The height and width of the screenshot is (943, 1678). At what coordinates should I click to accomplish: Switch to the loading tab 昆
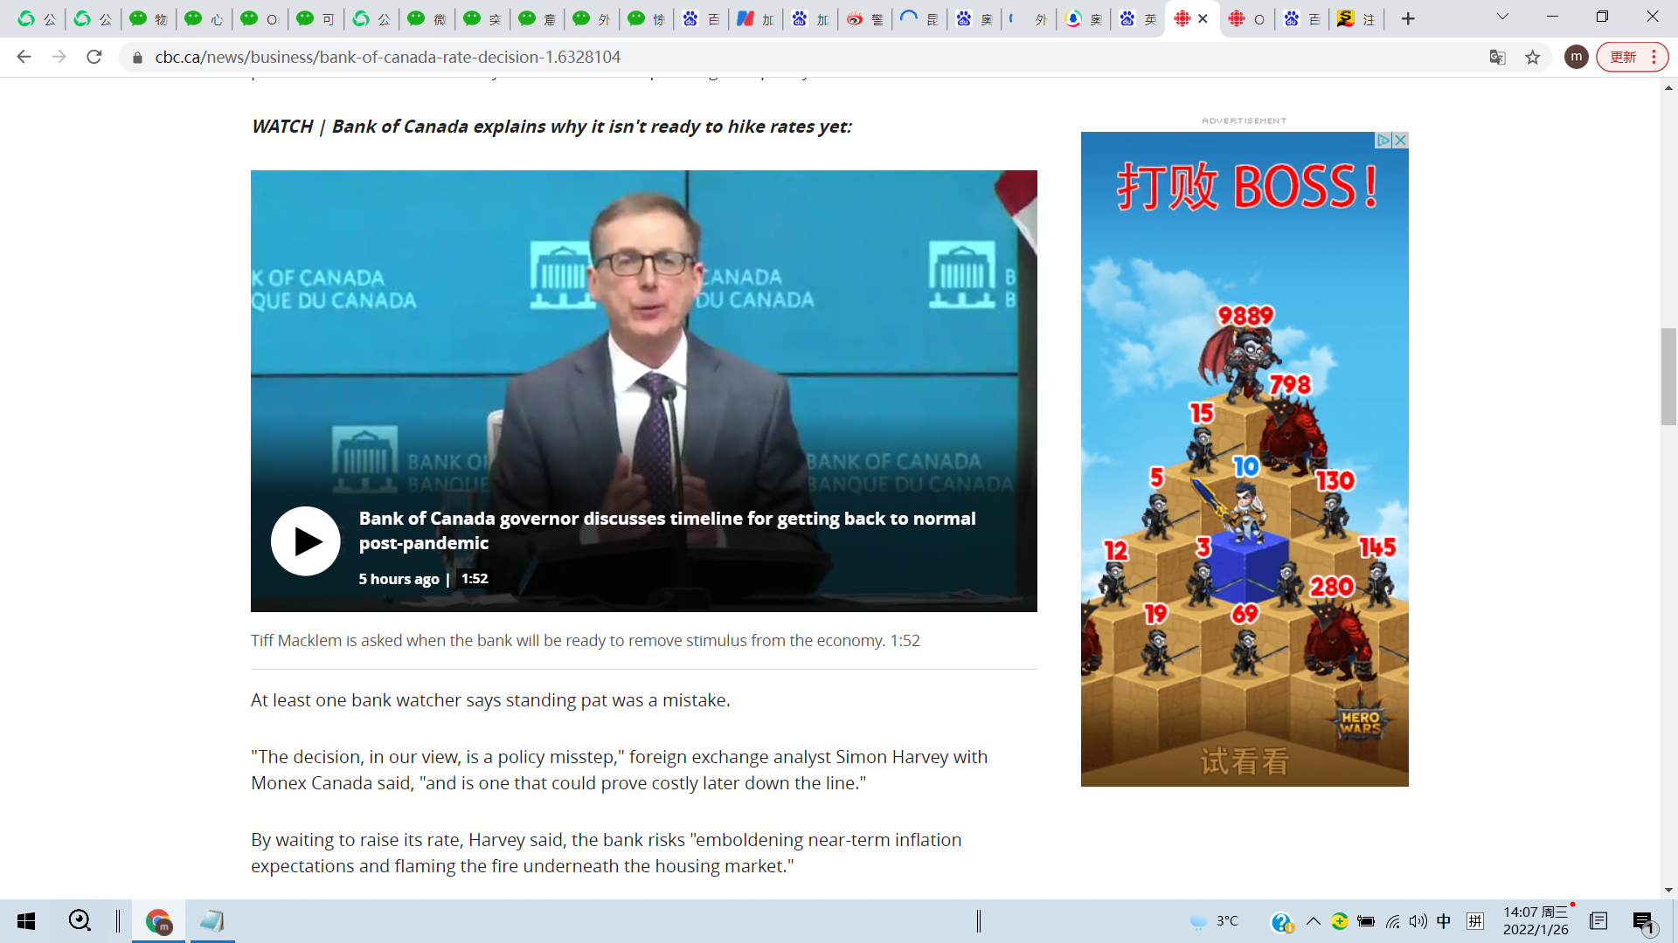919,18
